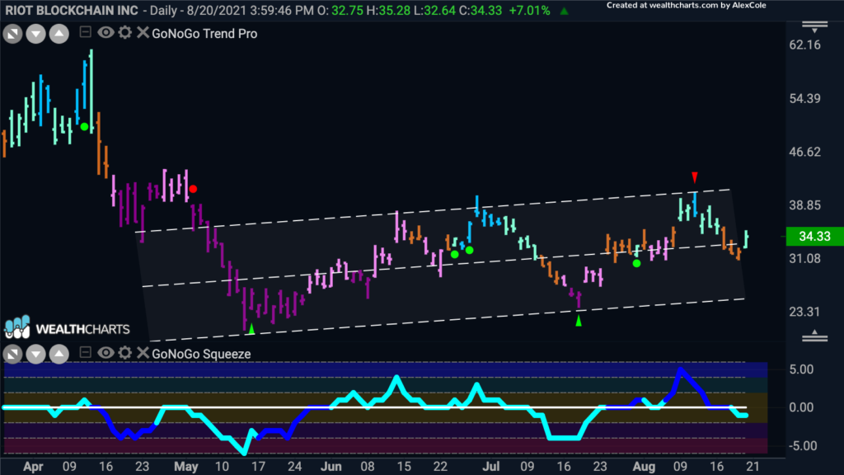Remove the GoNoGo Trend Pro indicator
This screenshot has width=844, height=475.
click(x=143, y=33)
